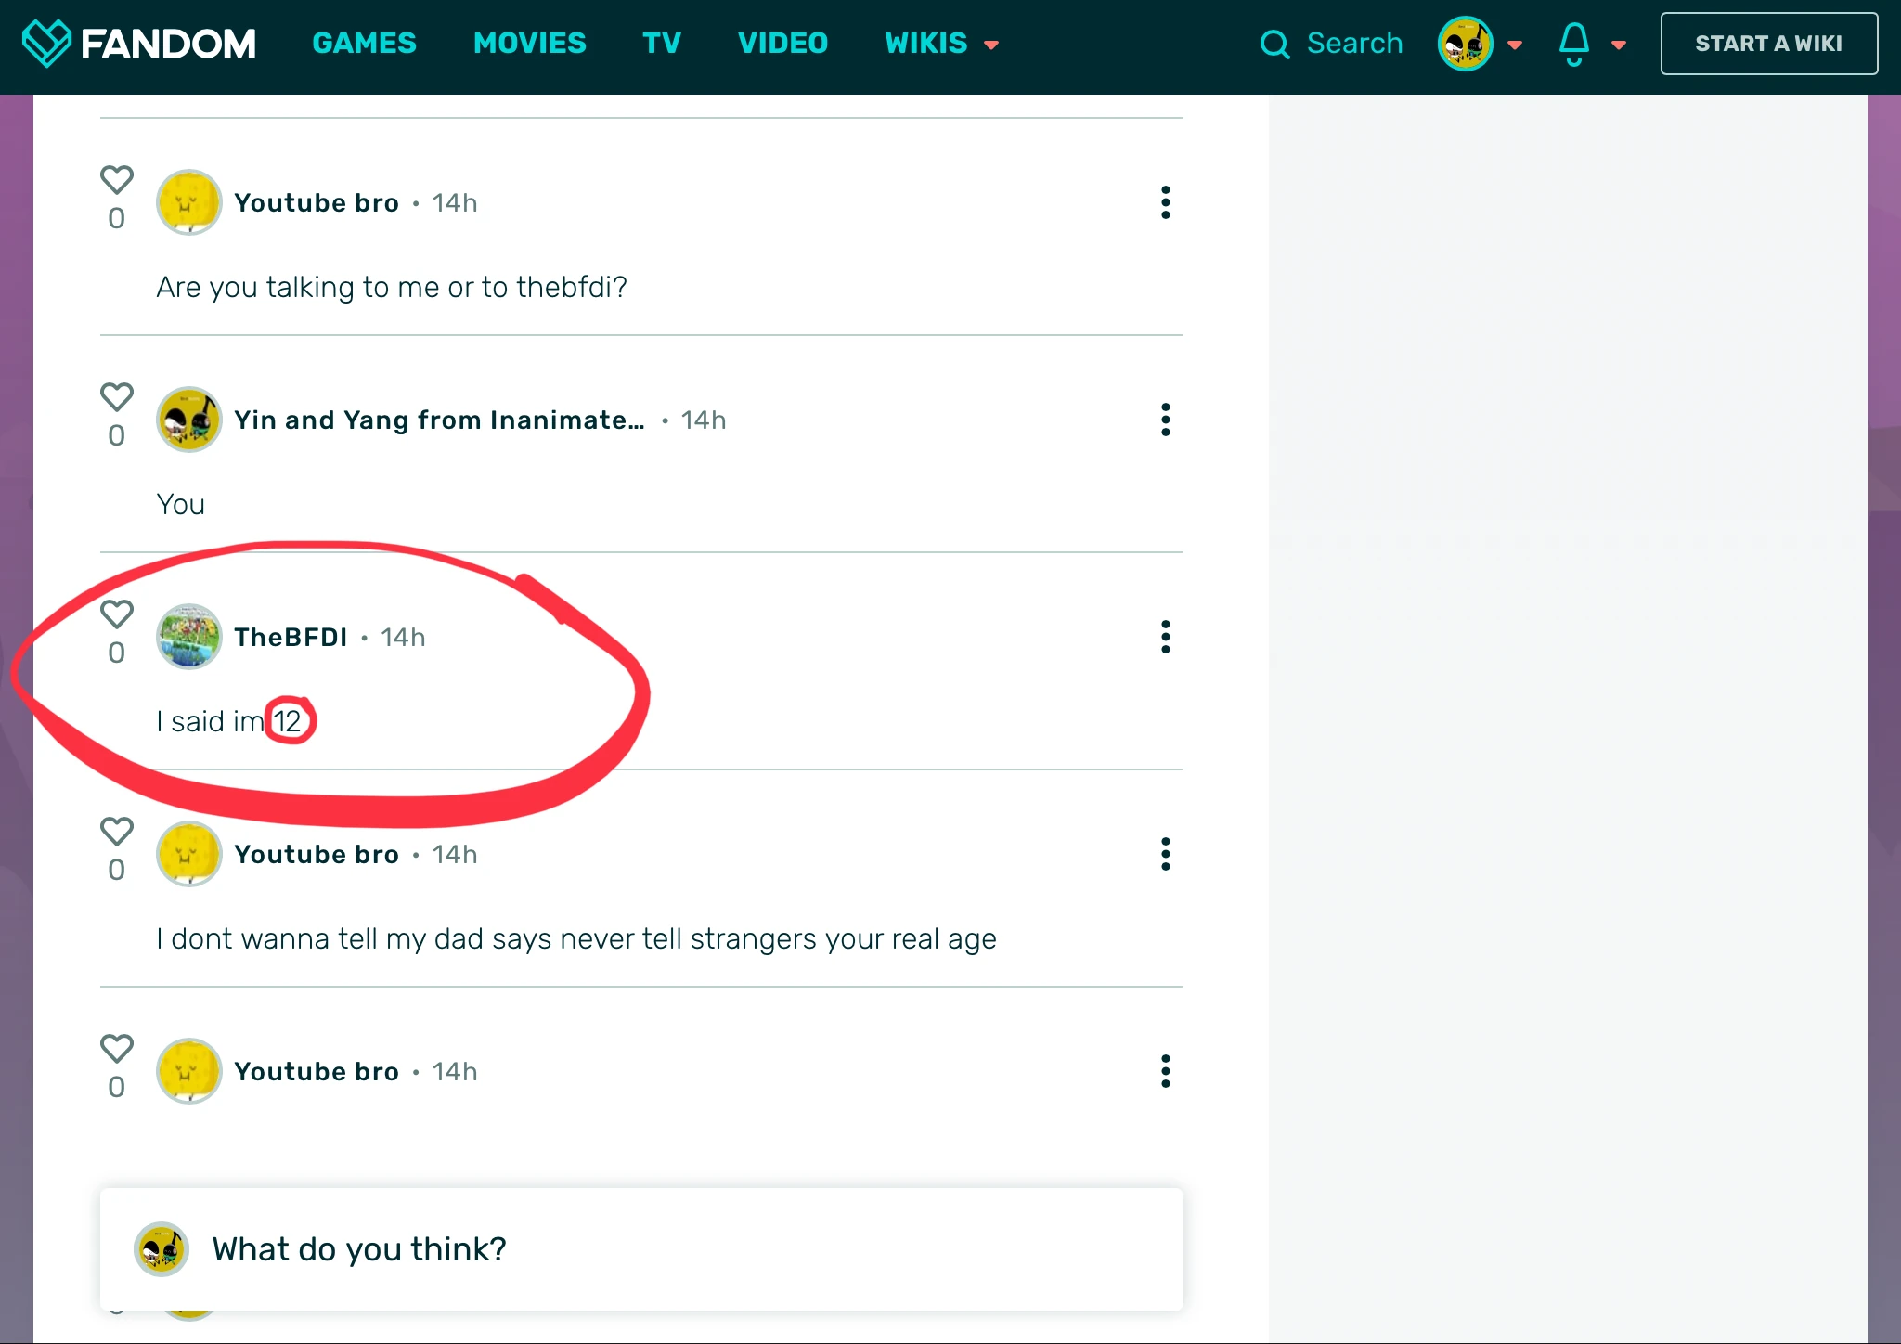This screenshot has height=1344, width=1901.
Task: Open options menu on last Youtube bro comment
Action: [x=1165, y=1071]
